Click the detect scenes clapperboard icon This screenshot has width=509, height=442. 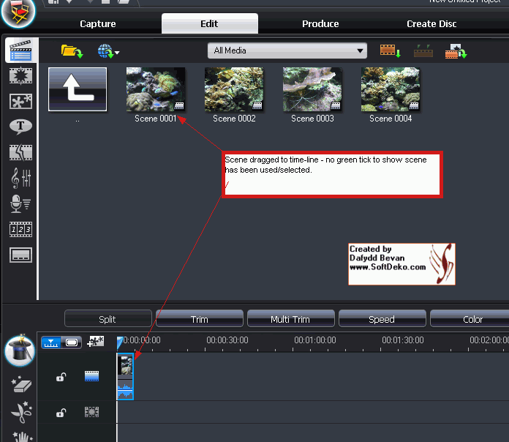point(423,51)
